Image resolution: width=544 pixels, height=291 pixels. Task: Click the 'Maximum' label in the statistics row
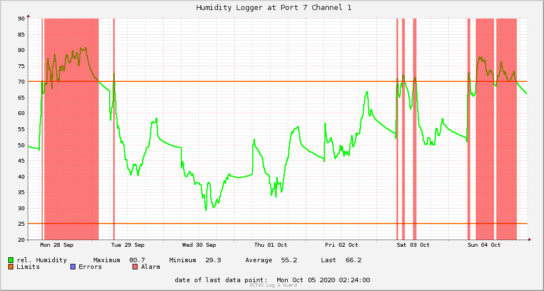pos(106,260)
